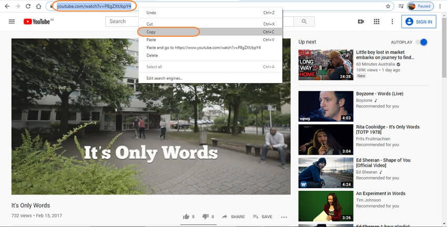The width and height of the screenshot is (447, 227).
Task: Click the SIGN IN button
Action: pos(419,21)
